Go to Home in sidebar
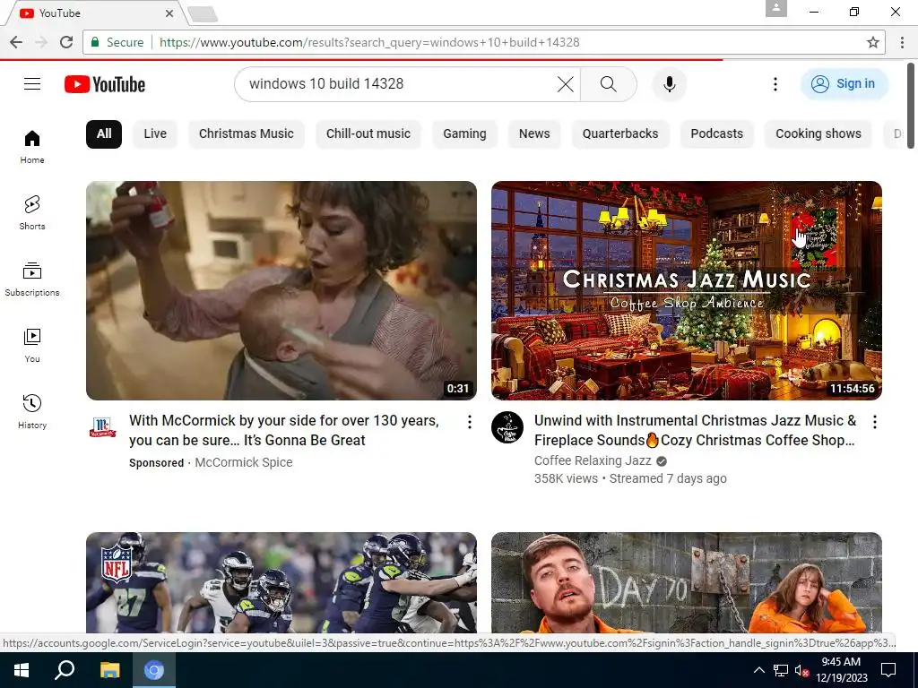The height and width of the screenshot is (688, 918). coord(32,147)
